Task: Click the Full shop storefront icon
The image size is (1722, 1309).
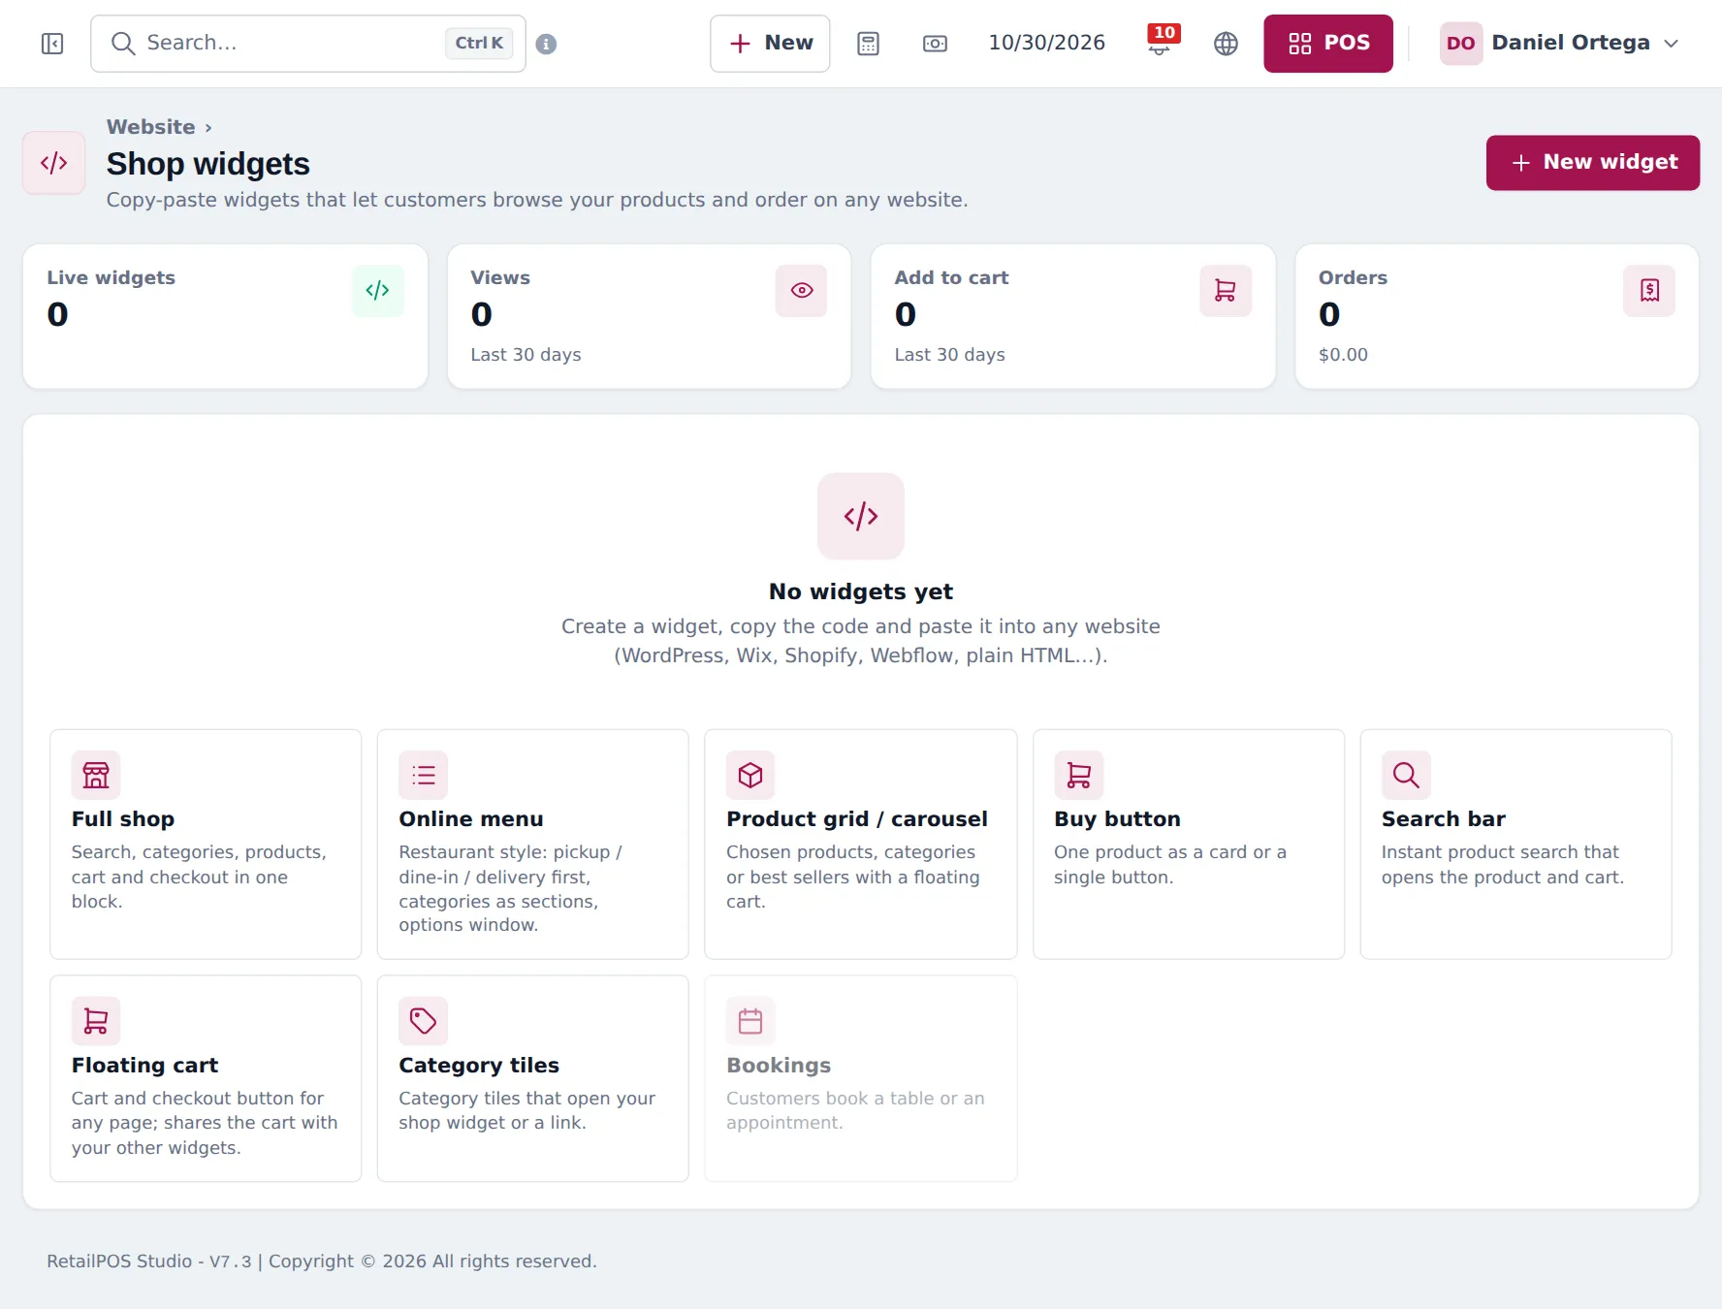Action: 96,775
